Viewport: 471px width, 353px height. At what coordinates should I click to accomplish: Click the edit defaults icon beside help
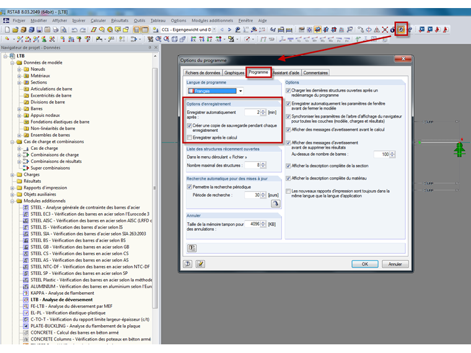tap(200, 264)
